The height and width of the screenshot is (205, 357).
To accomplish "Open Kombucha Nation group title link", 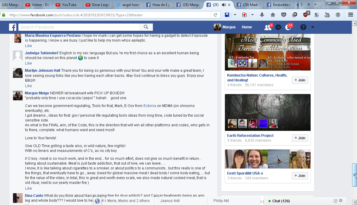I will [257, 77].
